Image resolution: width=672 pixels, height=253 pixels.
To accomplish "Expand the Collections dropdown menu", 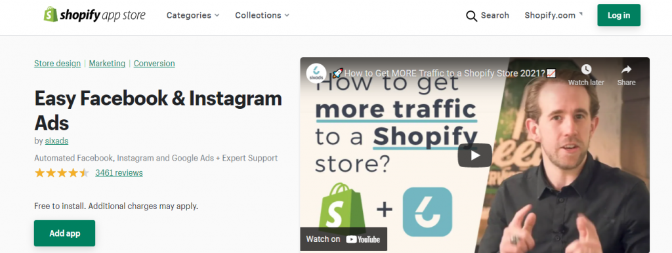I will [262, 16].
